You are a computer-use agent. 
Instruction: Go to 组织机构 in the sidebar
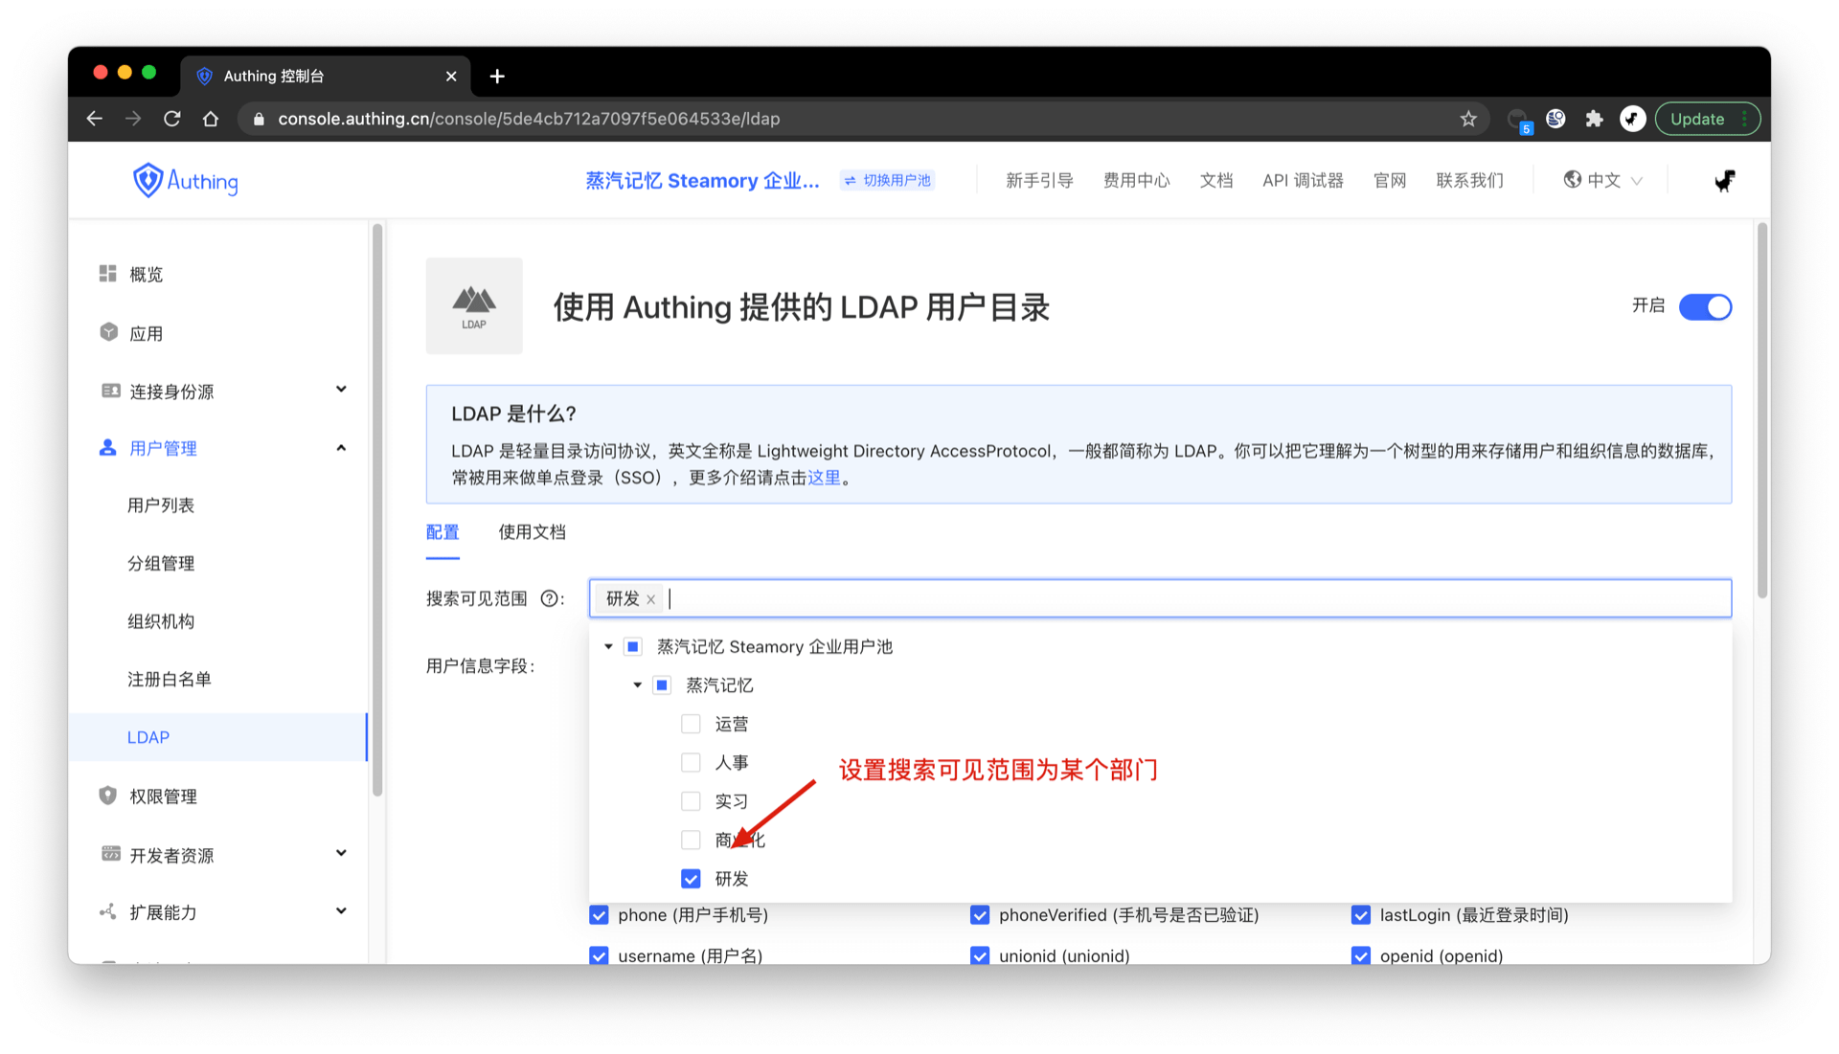161,621
